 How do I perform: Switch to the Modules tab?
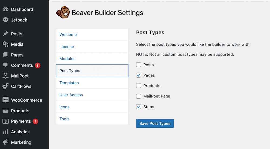point(92,59)
